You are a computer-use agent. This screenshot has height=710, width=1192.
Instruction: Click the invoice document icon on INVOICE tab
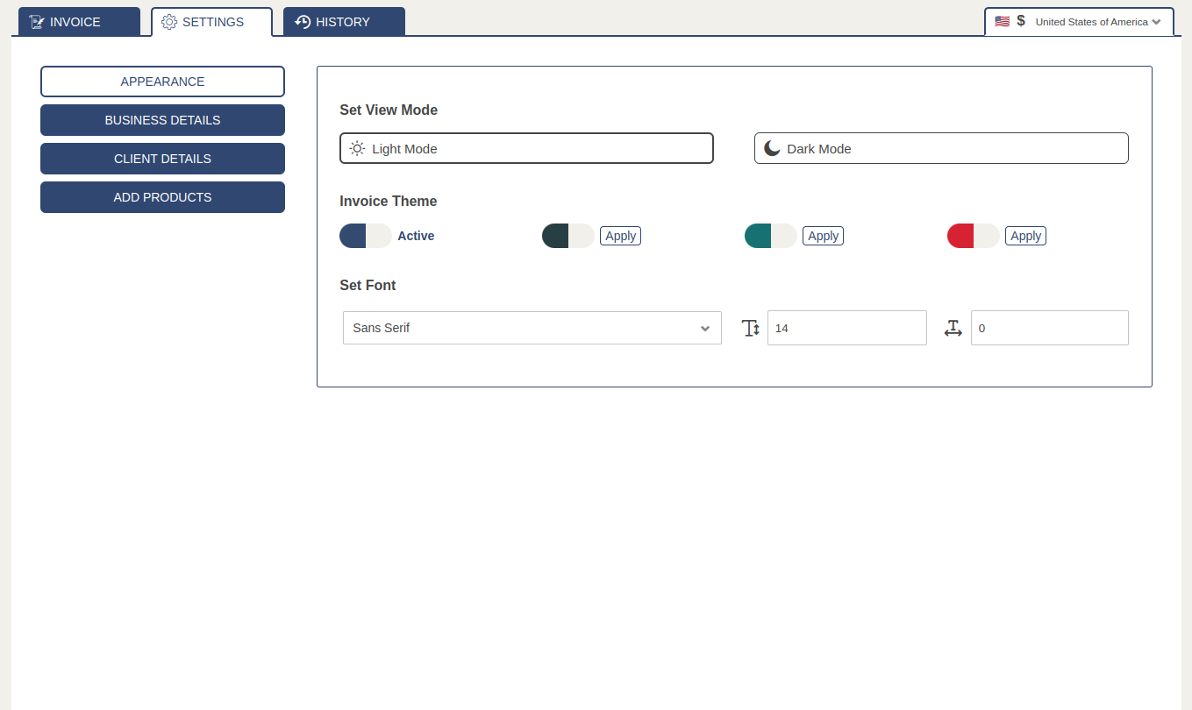pyautogui.click(x=37, y=21)
